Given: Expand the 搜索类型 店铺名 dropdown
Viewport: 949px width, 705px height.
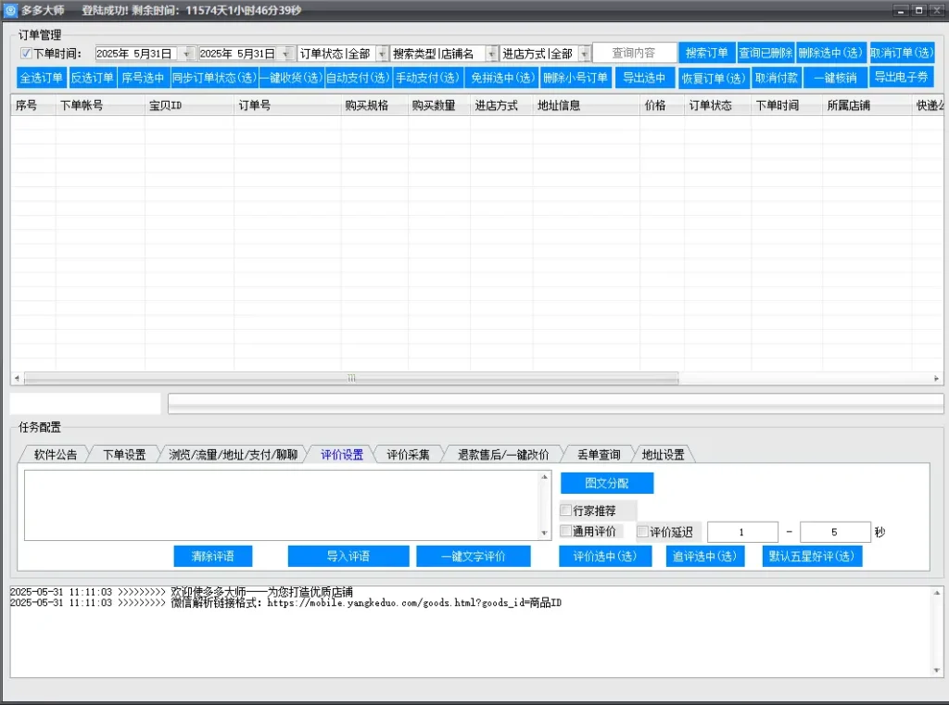Looking at the screenshot, I should click(492, 54).
